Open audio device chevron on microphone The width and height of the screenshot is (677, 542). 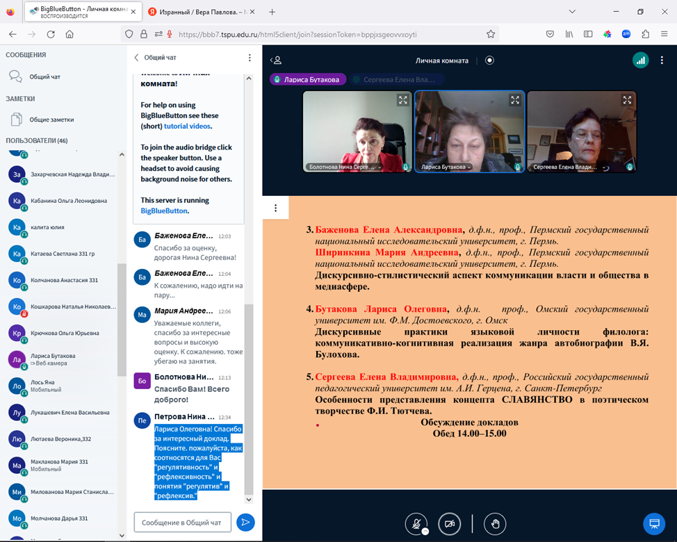coord(425,532)
